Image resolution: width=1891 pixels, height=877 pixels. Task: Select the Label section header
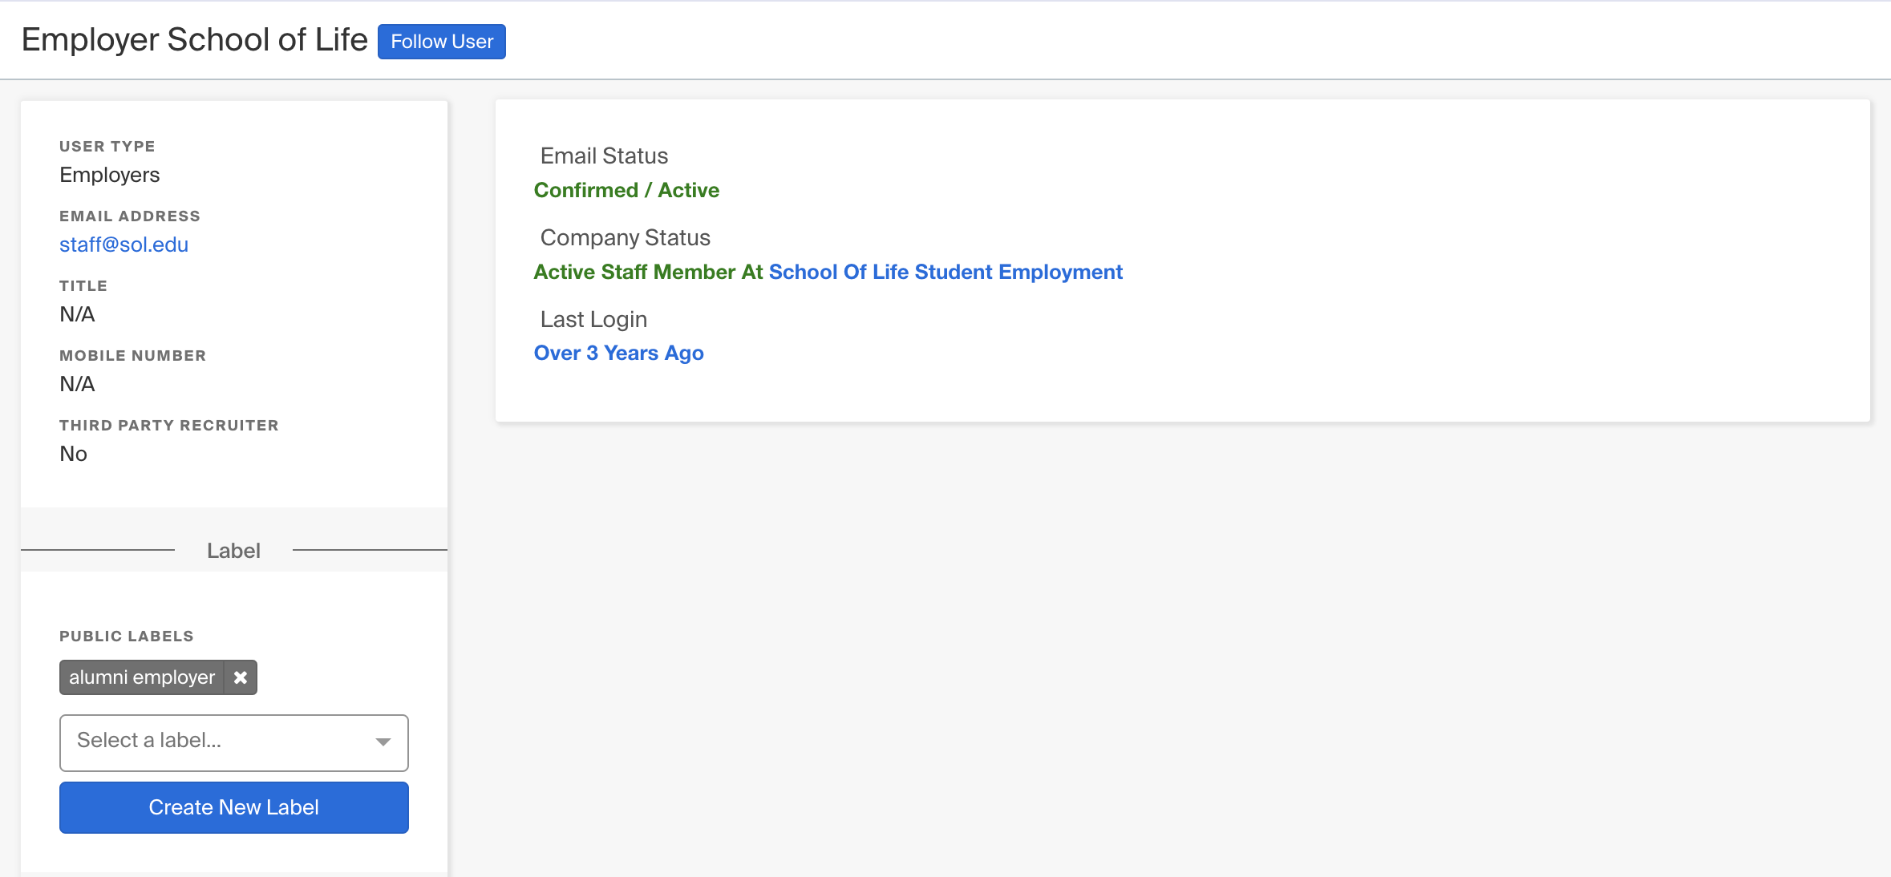[x=233, y=551]
